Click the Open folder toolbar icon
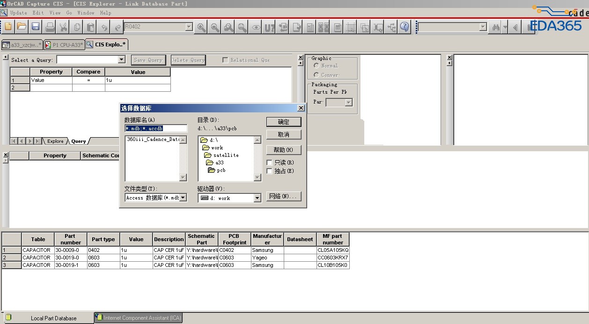Screen dimensions: 589x324 pyautogui.click(x=22, y=27)
